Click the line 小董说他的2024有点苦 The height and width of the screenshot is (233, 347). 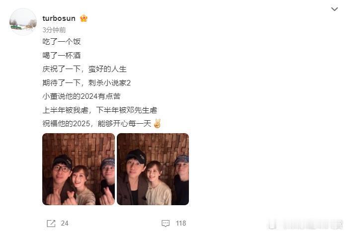(82, 96)
